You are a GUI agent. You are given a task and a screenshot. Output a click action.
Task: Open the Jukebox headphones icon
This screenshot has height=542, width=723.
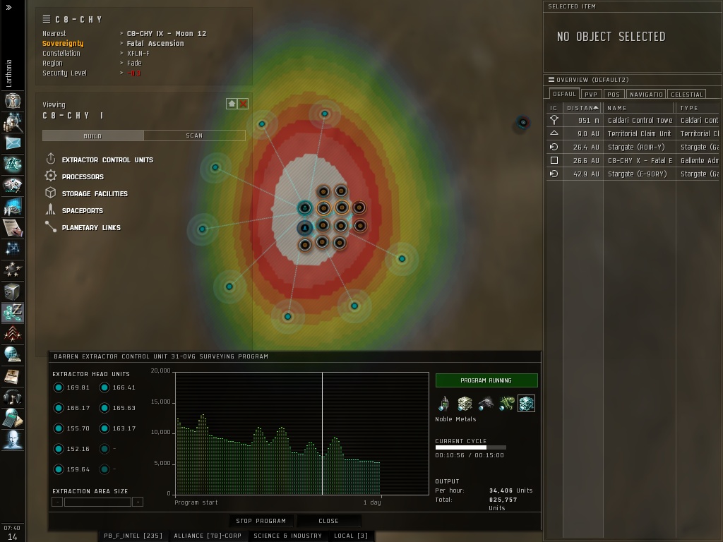[x=13, y=397]
